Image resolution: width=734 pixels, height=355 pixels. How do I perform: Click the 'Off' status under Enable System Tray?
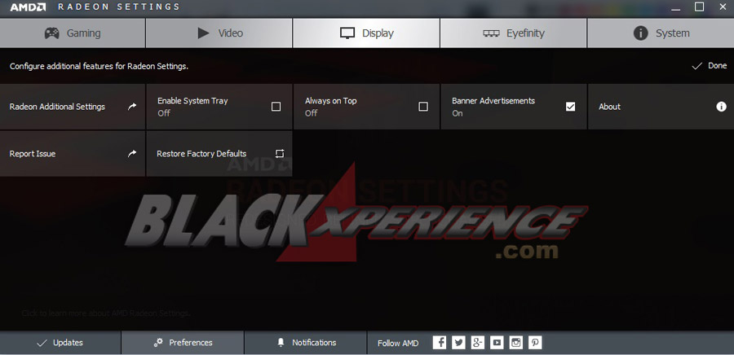pyautogui.click(x=164, y=113)
